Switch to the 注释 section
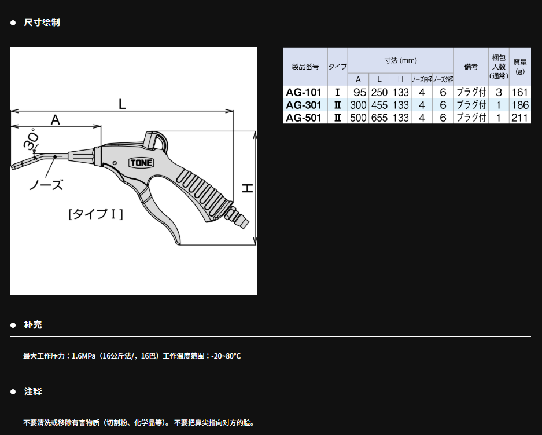 point(32,392)
